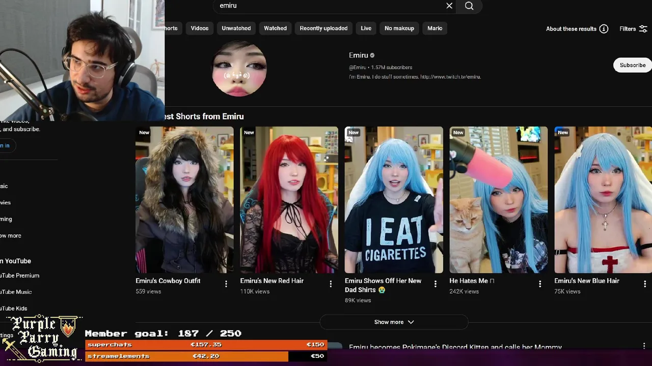Viewport: 652px width, 366px height.
Task: Play the Emiru's Cowboy Outfit short thumbnail
Action: [184, 200]
